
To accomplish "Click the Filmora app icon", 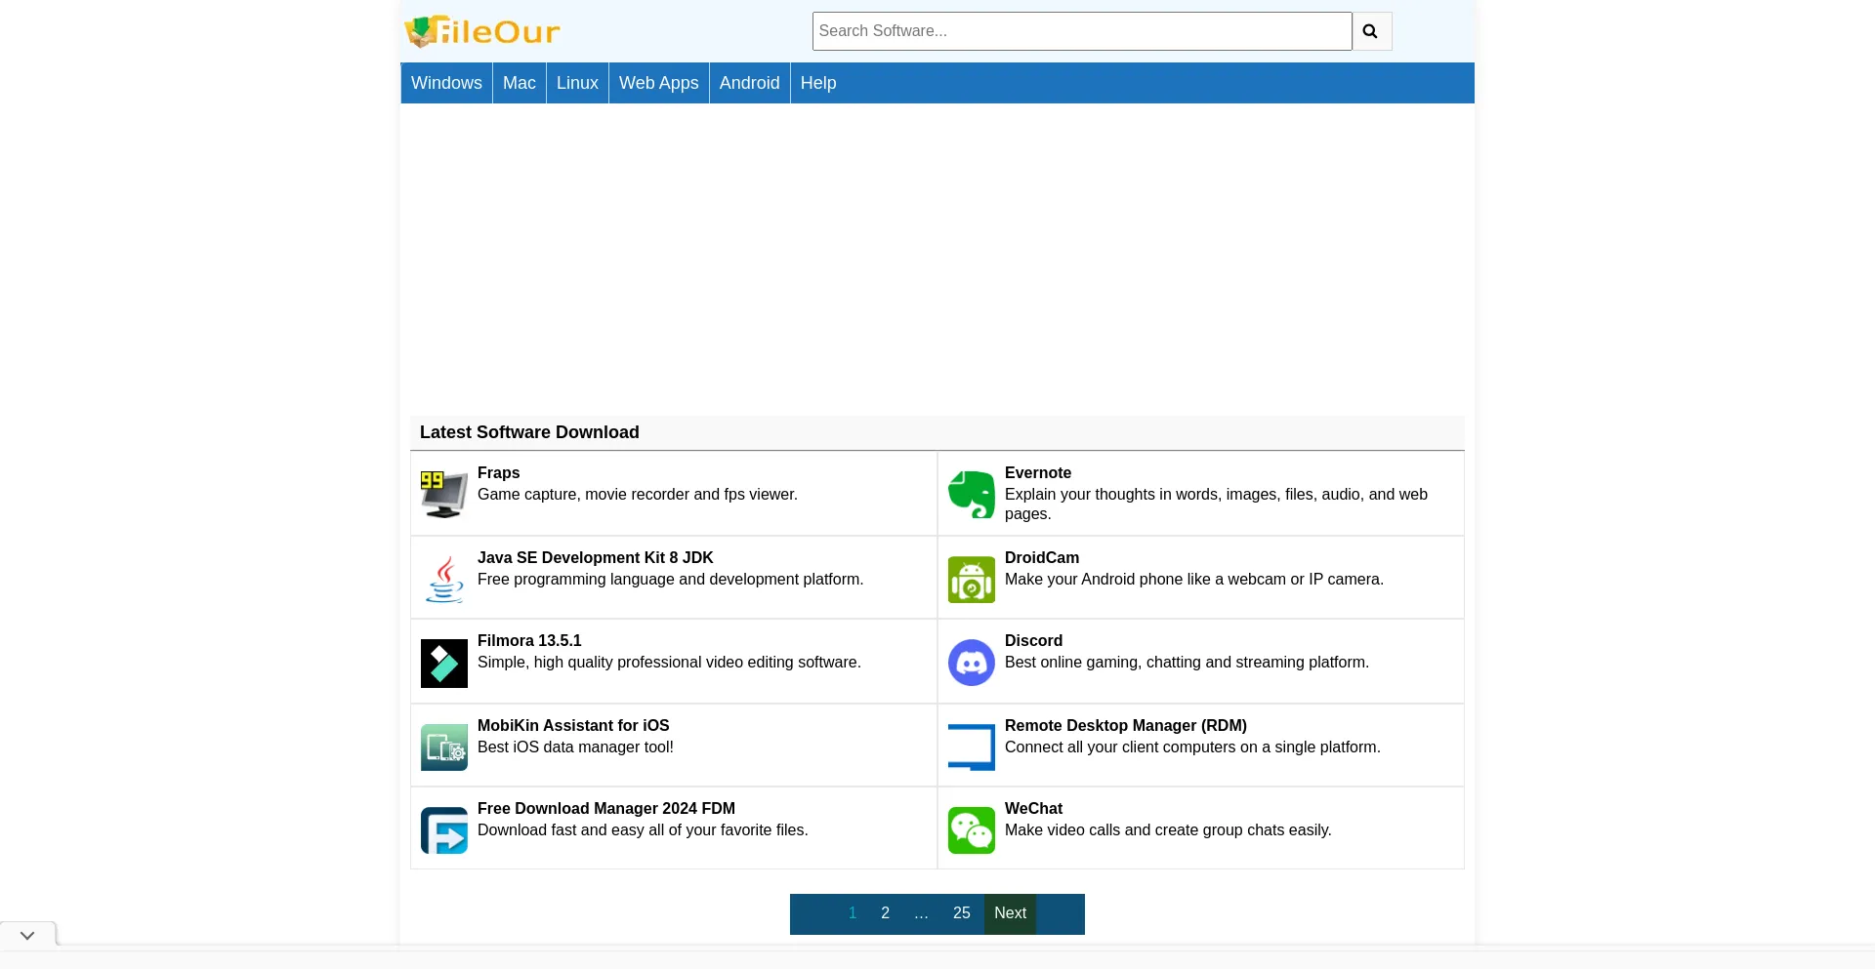I will [x=443, y=663].
